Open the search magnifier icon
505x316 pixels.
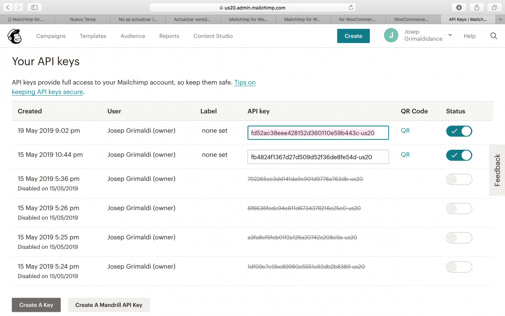pos(494,36)
